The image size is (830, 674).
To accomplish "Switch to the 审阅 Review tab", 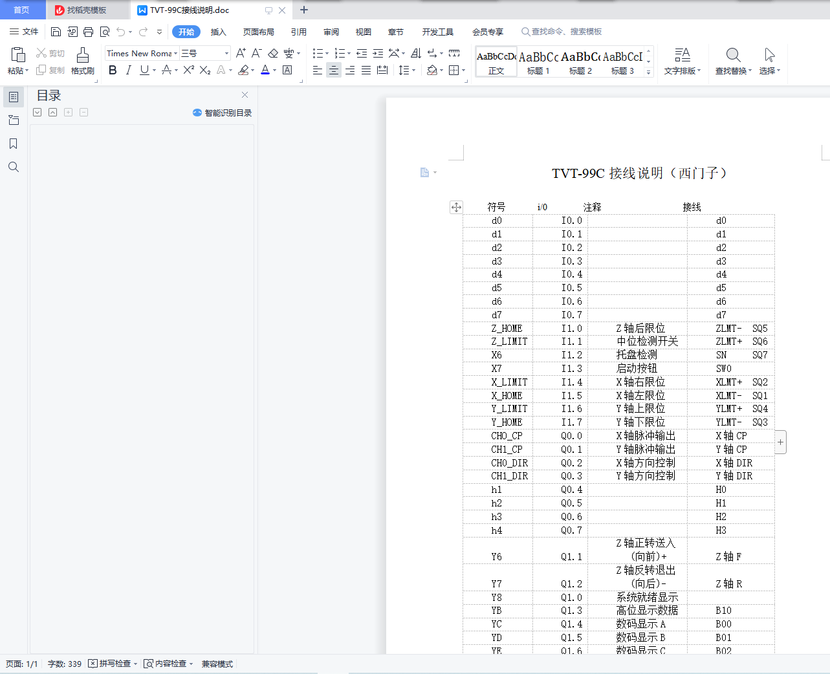I will point(331,32).
